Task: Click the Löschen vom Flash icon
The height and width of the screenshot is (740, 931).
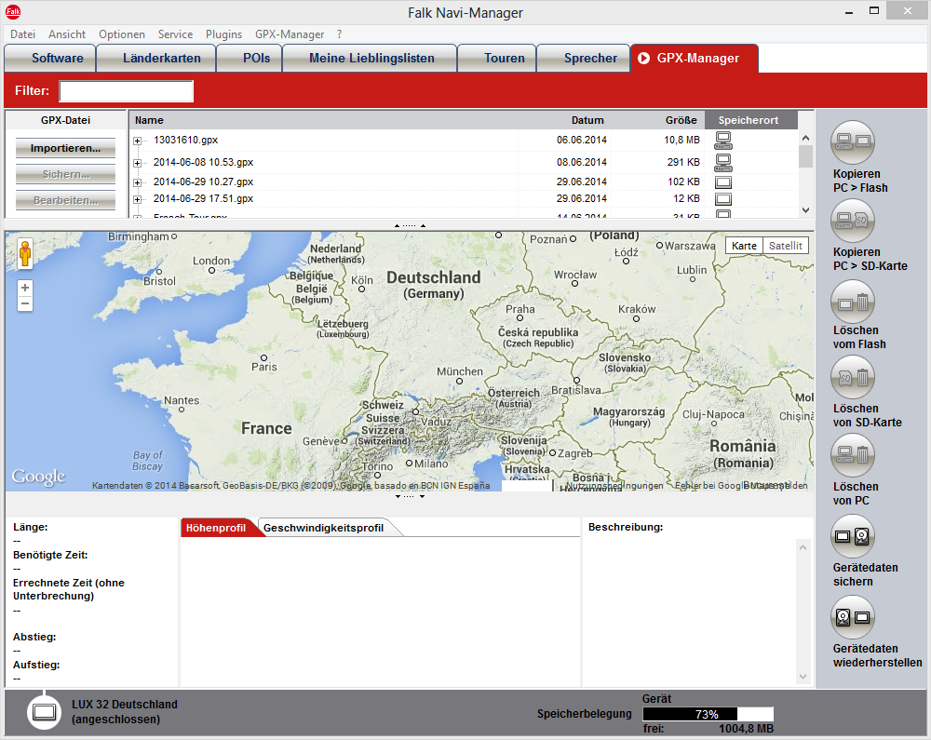Action: point(852,302)
